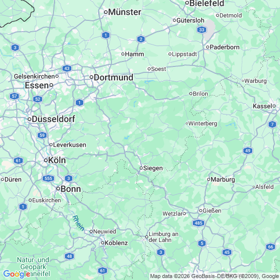Click the Limburg an der Lahn label
Viewport: 280px width, 280px height.
coord(164,237)
